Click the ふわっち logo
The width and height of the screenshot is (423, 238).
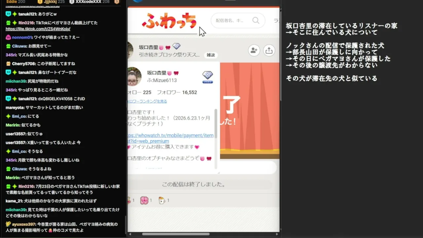tap(169, 21)
